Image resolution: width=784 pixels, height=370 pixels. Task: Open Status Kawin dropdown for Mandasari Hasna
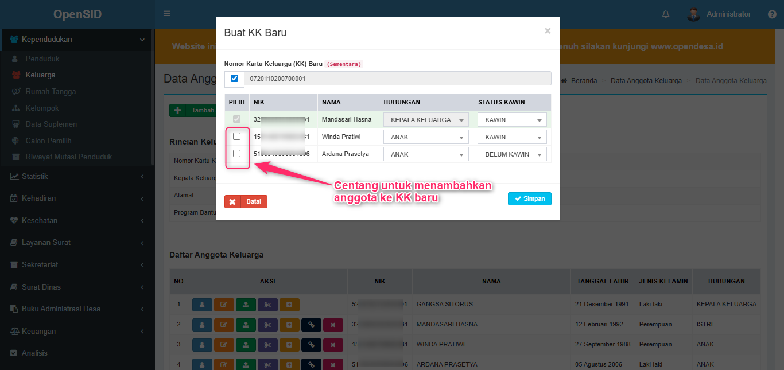pyautogui.click(x=512, y=120)
